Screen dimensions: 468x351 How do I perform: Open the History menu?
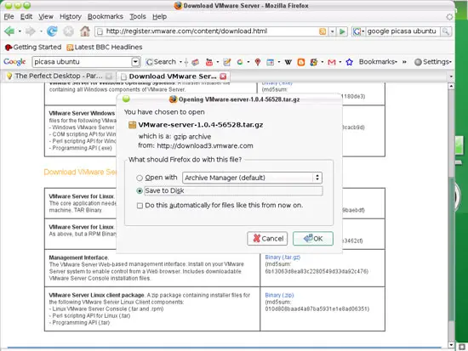point(71,17)
